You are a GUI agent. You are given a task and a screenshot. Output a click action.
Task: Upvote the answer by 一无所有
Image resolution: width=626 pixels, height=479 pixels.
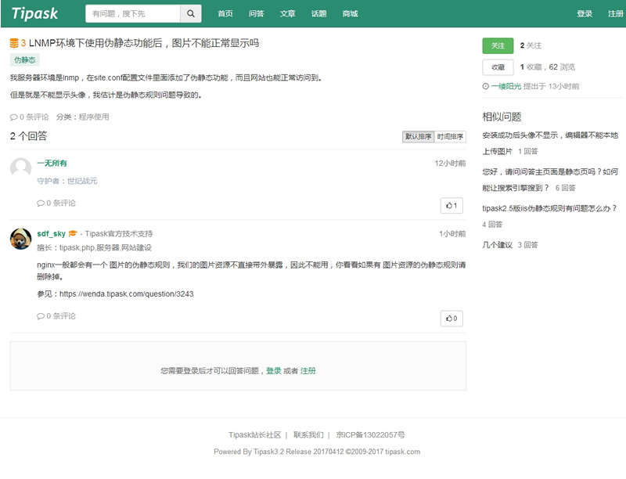coord(452,205)
